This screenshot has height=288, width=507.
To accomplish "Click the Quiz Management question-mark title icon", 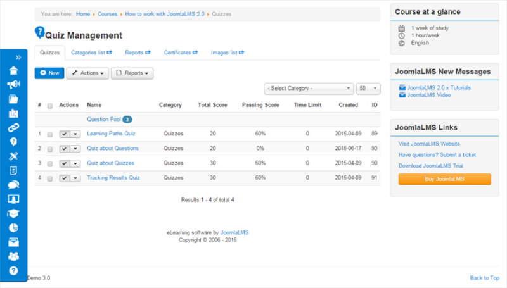I will pos(39,33).
